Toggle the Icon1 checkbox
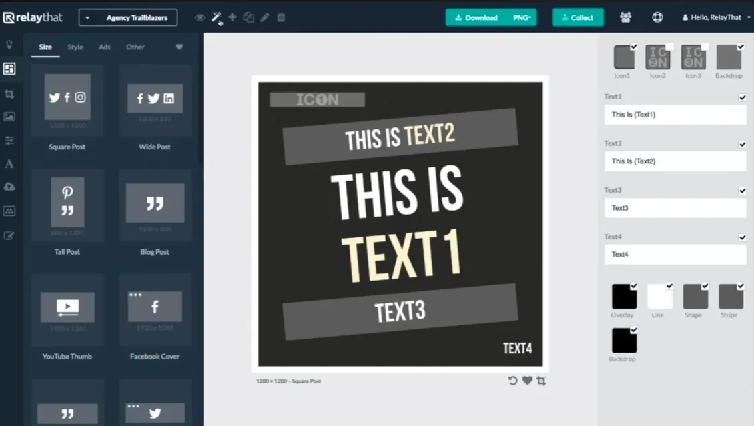 pos(634,47)
